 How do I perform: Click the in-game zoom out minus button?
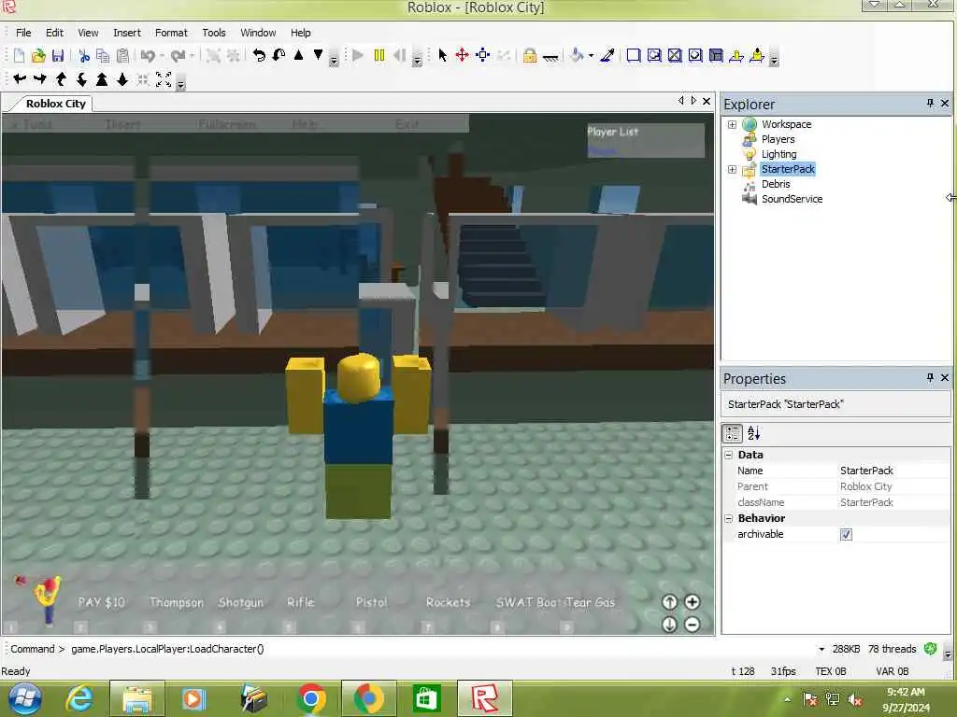click(x=693, y=625)
